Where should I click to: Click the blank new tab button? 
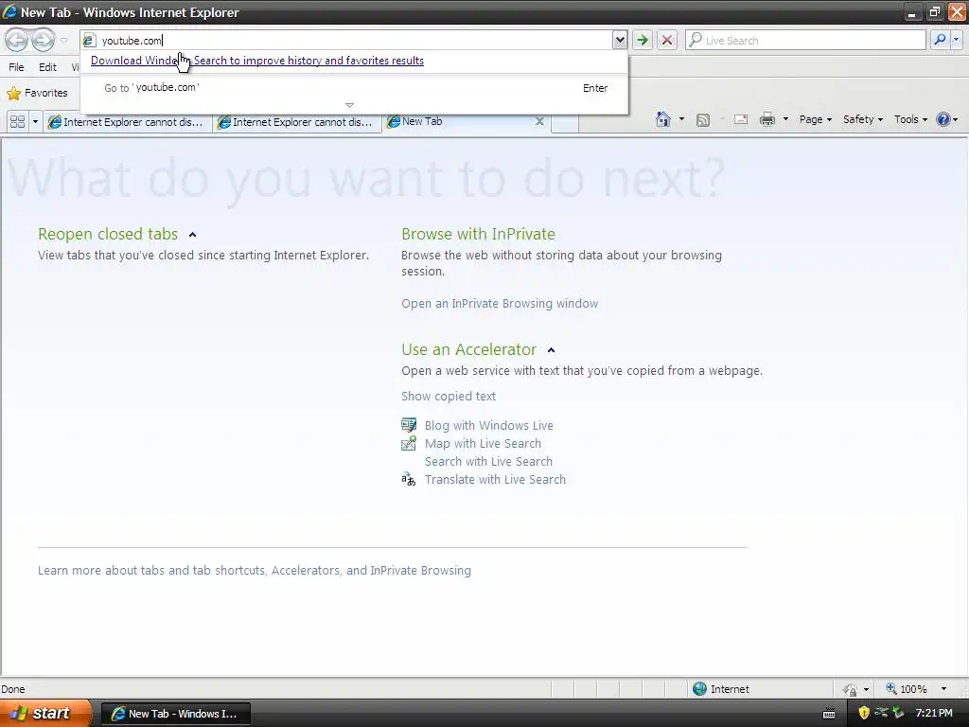tap(564, 123)
